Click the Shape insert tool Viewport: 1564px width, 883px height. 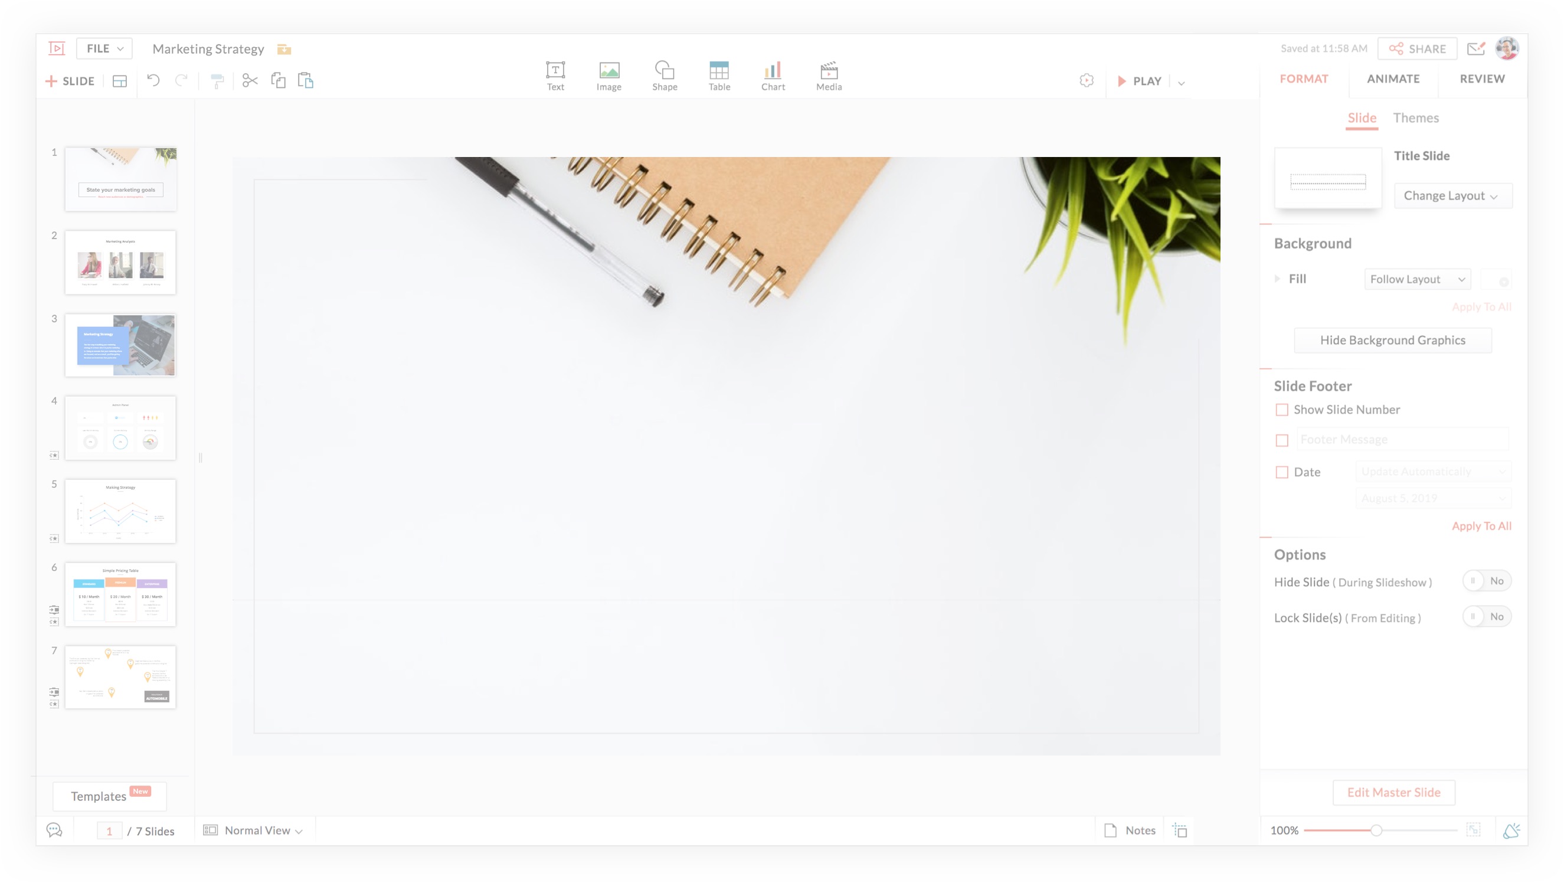(x=665, y=75)
